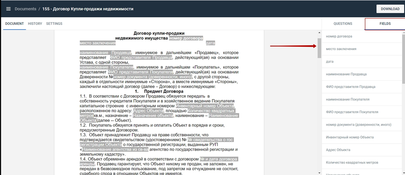The height and width of the screenshot is (175, 405).
Task: Click 'наименование Покупателя' field in sidebar
Action: click(348, 99)
